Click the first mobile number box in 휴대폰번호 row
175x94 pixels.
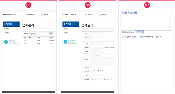[x=94, y=71]
